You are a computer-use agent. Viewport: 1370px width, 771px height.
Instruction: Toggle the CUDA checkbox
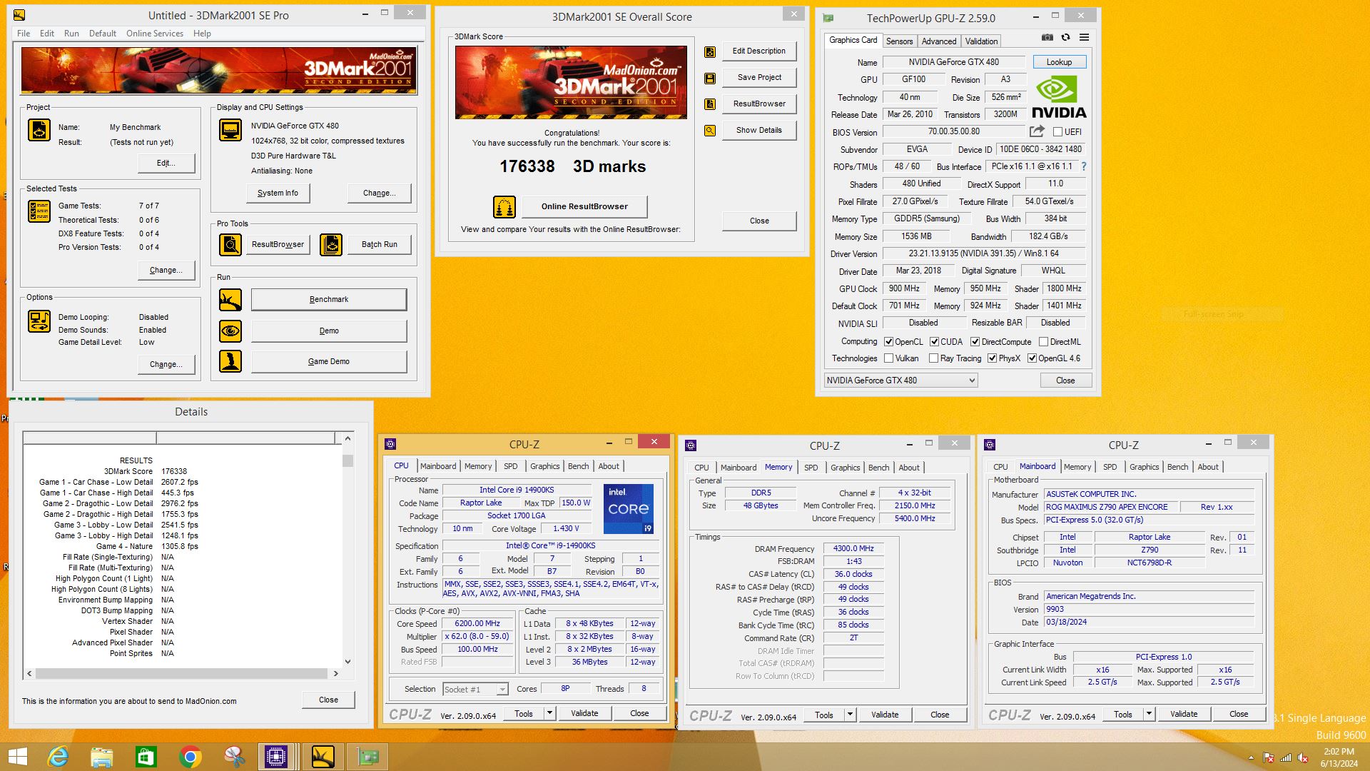[934, 342]
